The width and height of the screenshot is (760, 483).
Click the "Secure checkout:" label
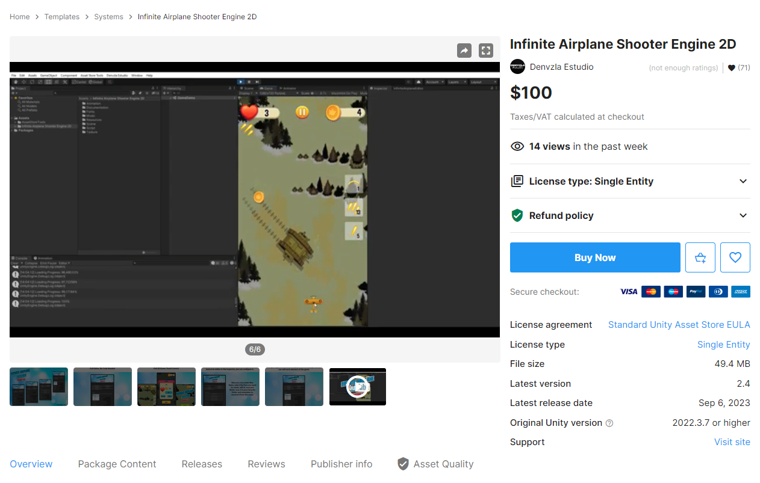544,292
